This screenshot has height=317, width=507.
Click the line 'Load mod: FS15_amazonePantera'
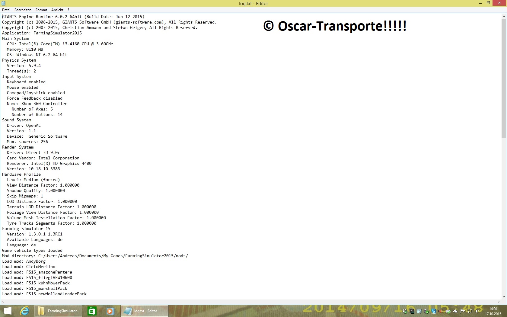coord(37,272)
